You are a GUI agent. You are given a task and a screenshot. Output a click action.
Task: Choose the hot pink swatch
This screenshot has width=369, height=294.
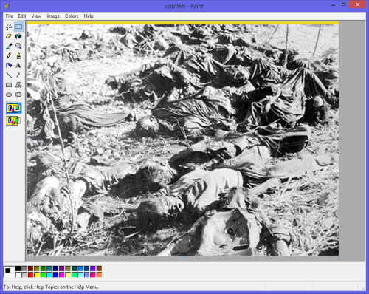(93, 275)
